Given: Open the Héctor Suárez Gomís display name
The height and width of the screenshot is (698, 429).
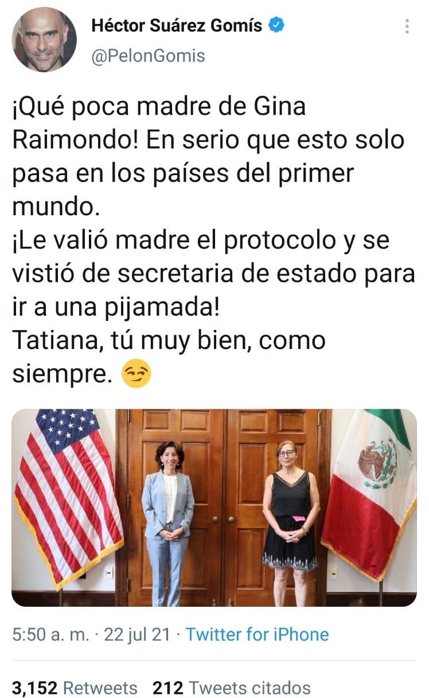Looking at the screenshot, I should [x=177, y=25].
